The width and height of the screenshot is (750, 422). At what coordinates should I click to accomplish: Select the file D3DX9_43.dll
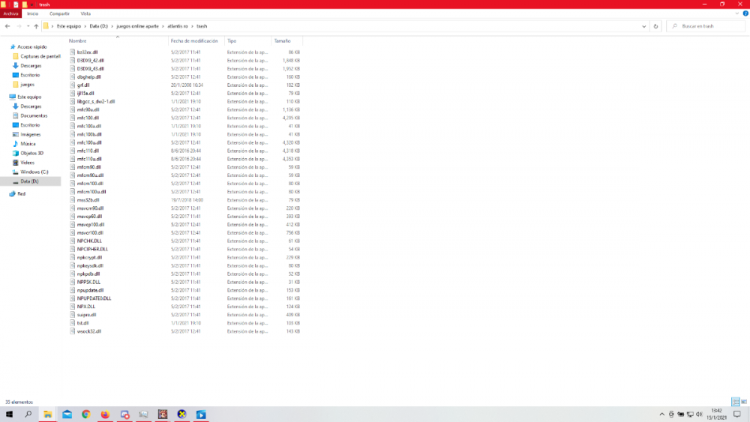[x=90, y=68]
